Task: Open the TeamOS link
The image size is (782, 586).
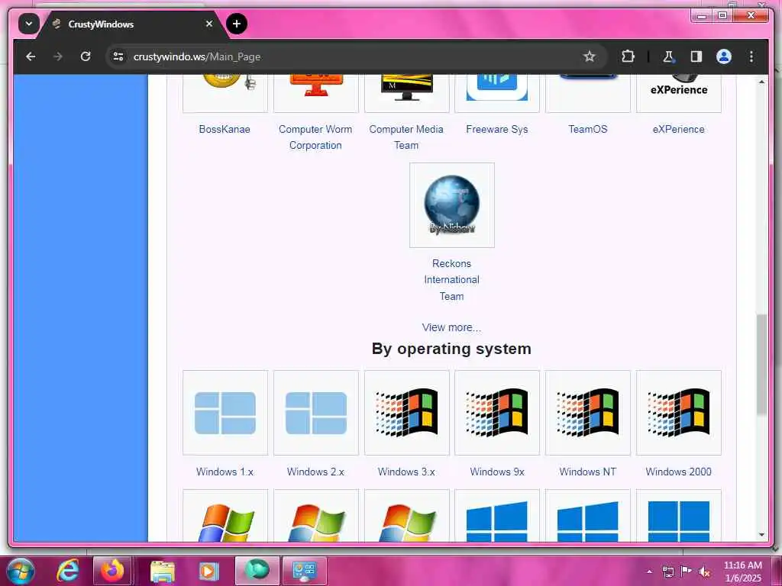Action: point(588,129)
